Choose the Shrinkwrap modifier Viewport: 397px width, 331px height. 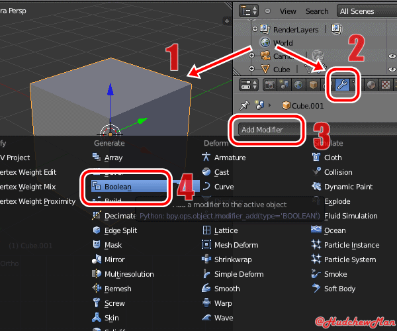(226, 260)
